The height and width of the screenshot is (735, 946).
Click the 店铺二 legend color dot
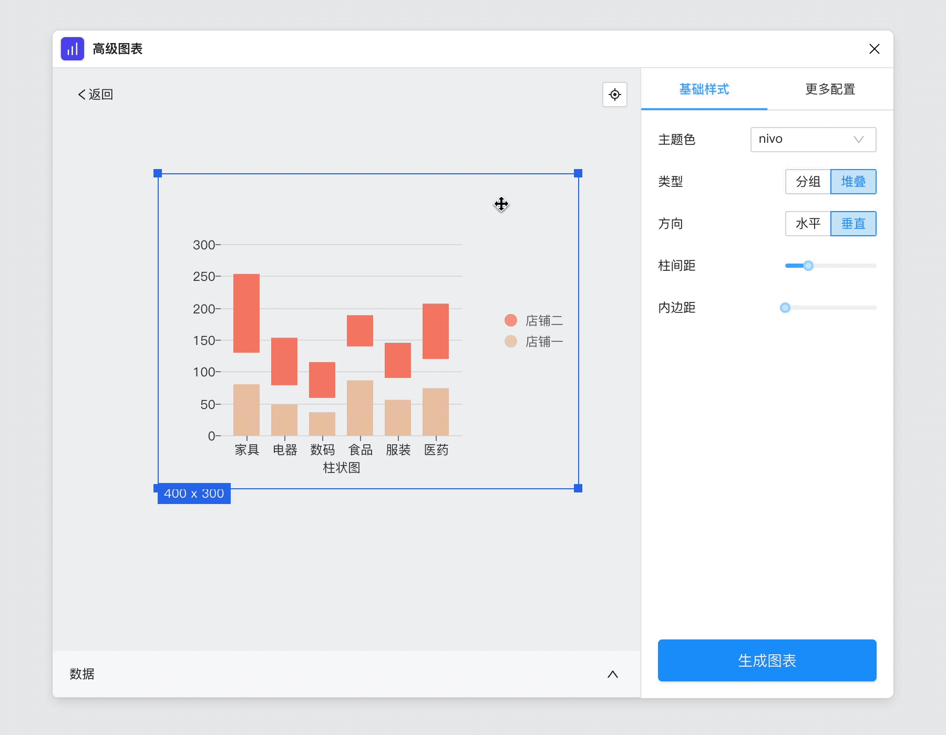coord(511,320)
